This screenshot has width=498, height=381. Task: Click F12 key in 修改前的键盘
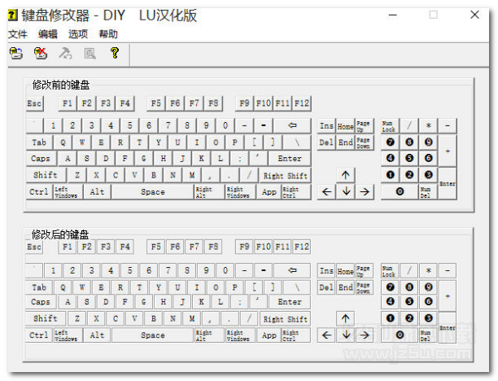[x=301, y=103]
